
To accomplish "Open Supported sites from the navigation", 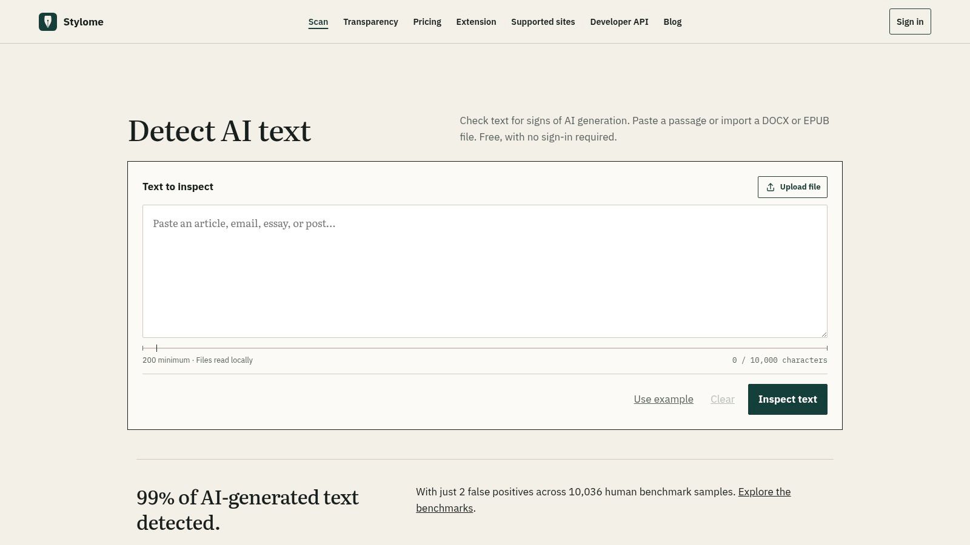I will pyautogui.click(x=543, y=22).
